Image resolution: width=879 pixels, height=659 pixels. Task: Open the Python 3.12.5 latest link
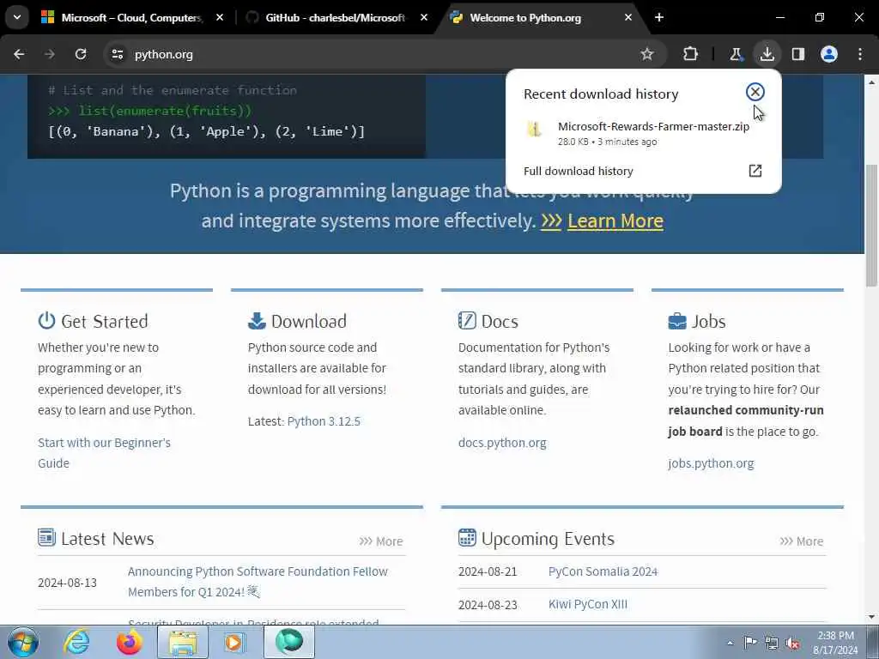(x=324, y=421)
